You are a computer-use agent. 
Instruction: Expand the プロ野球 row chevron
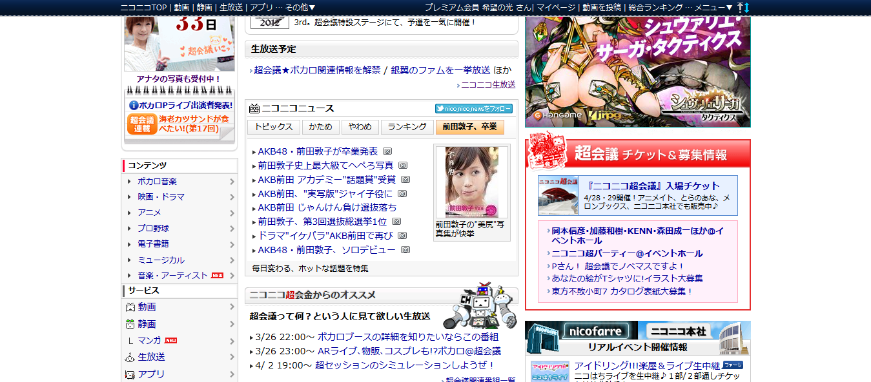232,229
